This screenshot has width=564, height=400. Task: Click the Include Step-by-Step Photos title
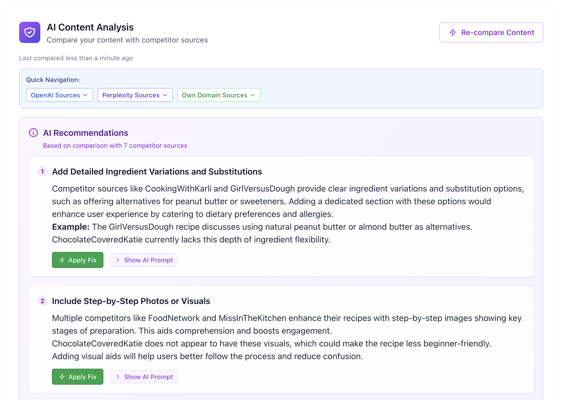131,301
